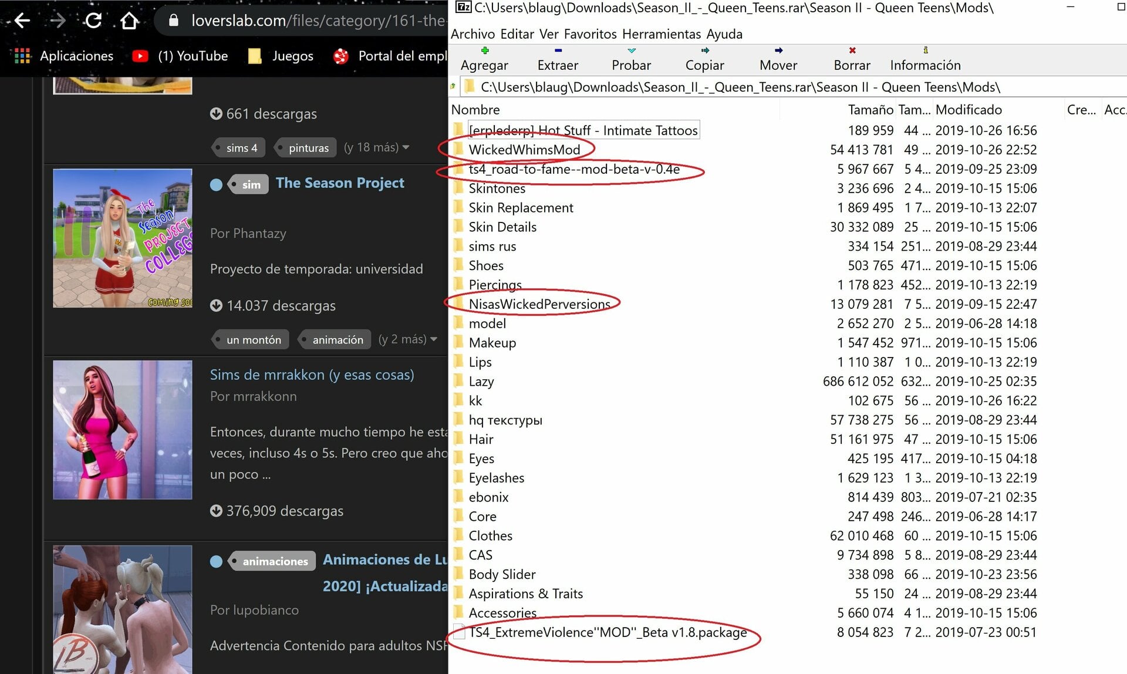This screenshot has height=674, width=1127.
Task: Click the browser forward arrow
Action: (58, 21)
